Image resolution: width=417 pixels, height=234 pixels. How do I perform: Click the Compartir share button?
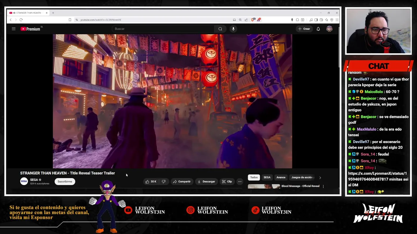[182, 182]
